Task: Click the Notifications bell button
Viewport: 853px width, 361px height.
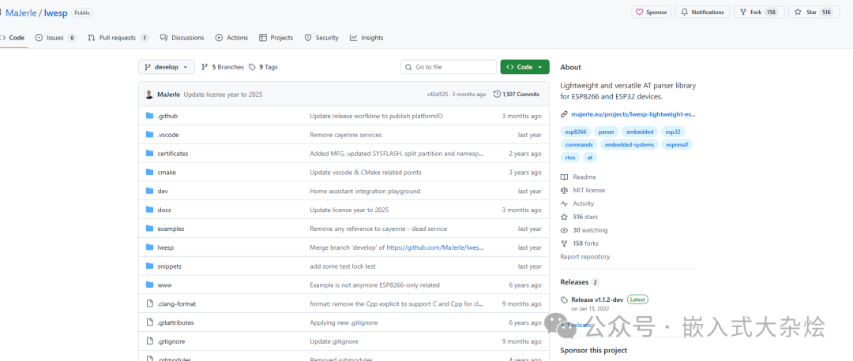Action: tap(703, 12)
